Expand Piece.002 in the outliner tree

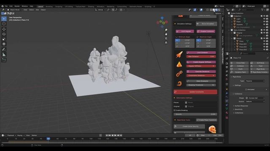[235, 47]
